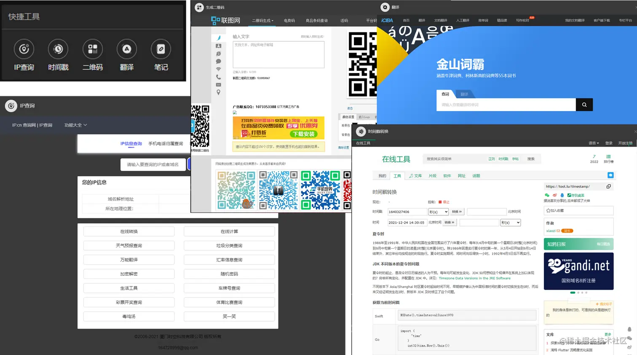Select the feather text icon in QR sidebar
This screenshot has height=355, width=637.
tap(219, 38)
